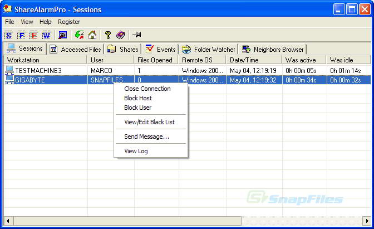Screen dimensions: 374x229
Task: Click the horizontal scrollbar left arrow
Action: pyautogui.click(x=8, y=221)
